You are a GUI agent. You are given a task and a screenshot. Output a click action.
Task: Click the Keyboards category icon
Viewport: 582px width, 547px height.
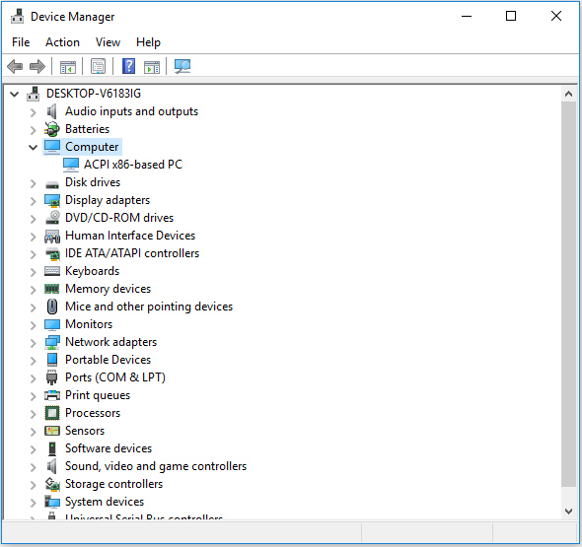(x=52, y=271)
